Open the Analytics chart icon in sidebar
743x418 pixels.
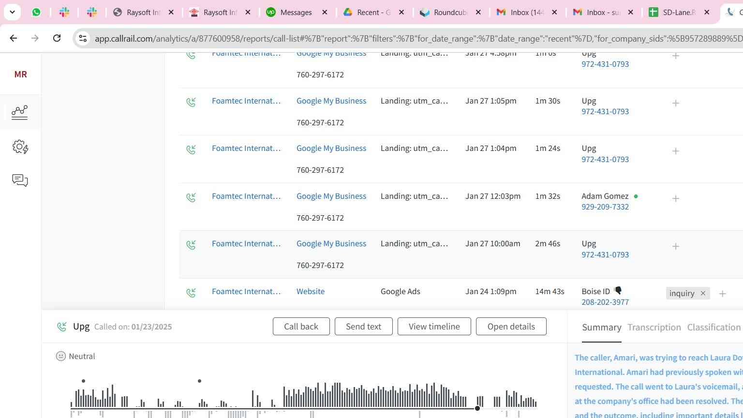click(x=20, y=112)
